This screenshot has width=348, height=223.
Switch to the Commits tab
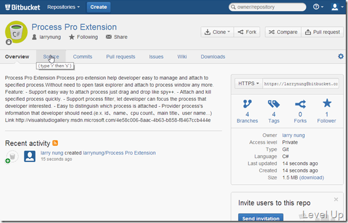point(83,57)
